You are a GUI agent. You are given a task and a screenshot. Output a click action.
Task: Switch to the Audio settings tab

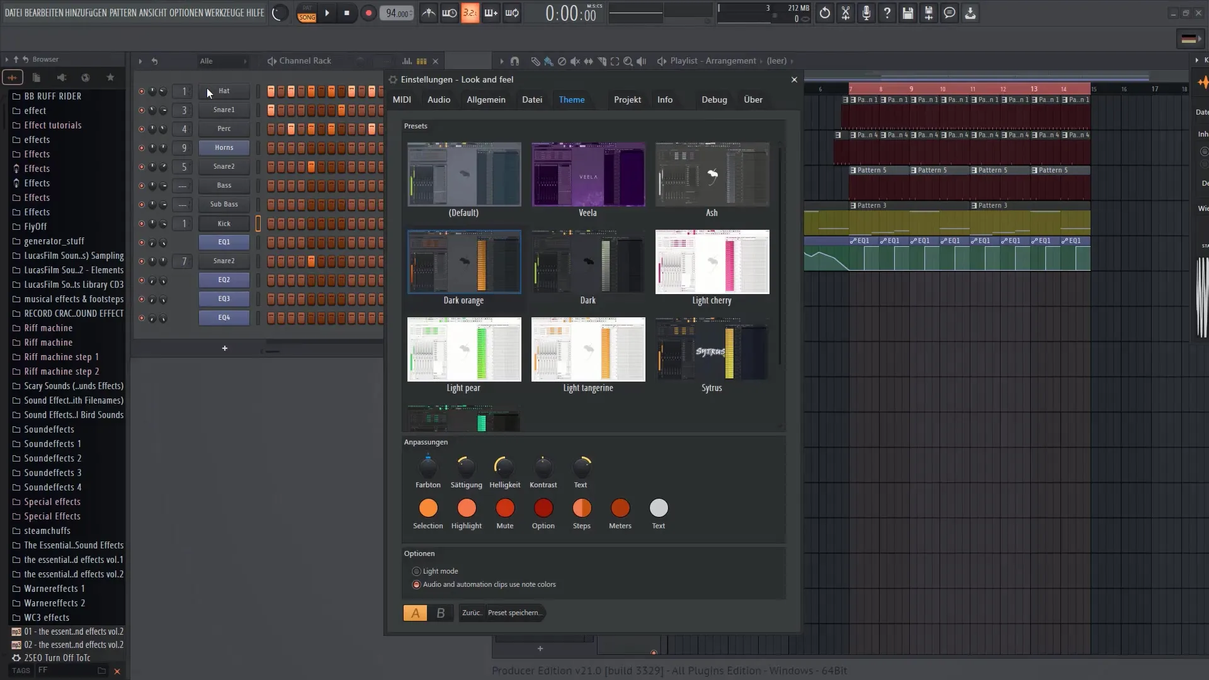[439, 99]
